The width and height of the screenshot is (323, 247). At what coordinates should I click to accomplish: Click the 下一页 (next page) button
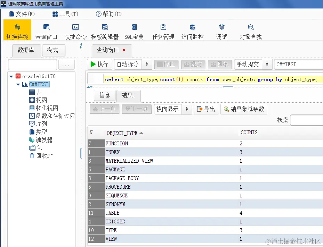coord(137,109)
